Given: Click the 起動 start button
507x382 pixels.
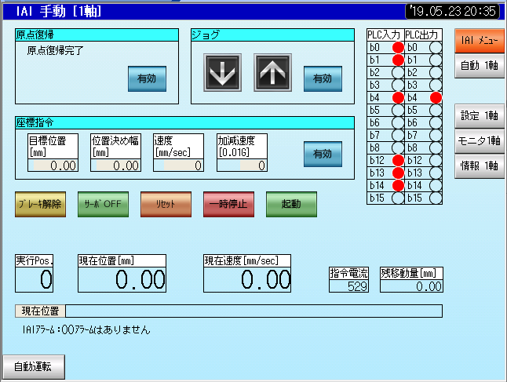Looking at the screenshot, I should pos(291,204).
